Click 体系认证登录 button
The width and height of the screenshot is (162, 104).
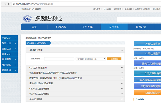(147, 53)
